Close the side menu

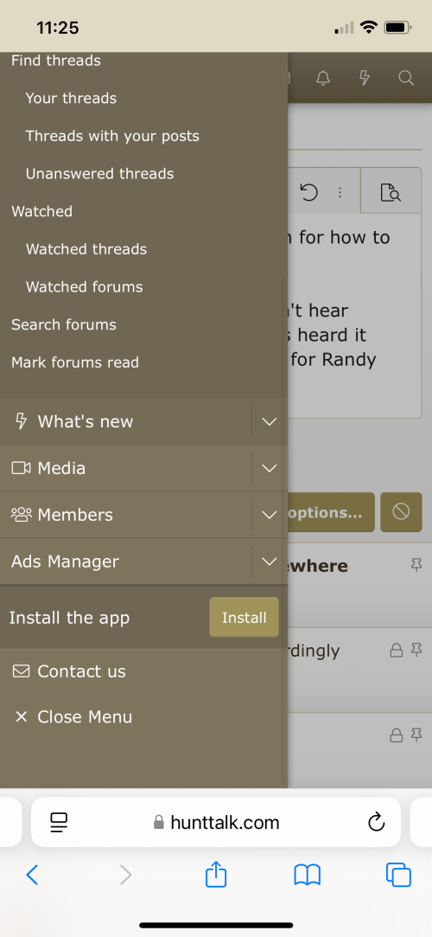[x=73, y=716]
